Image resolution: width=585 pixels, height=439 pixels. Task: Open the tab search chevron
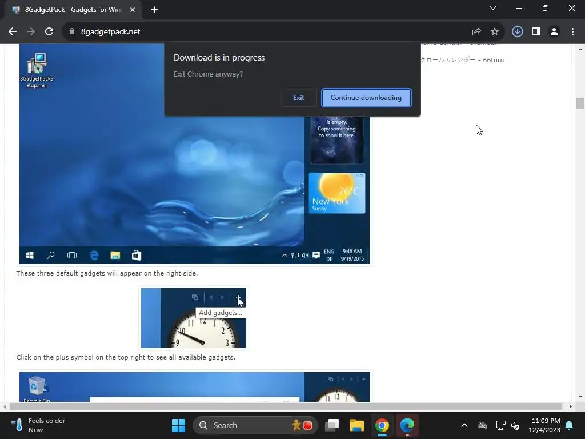[493, 8]
